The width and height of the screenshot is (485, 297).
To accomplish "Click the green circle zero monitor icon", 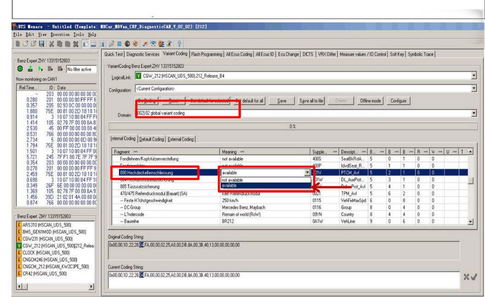I will (x=20, y=69).
